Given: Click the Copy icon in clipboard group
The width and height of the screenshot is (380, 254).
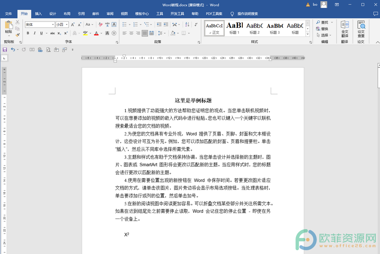Looking at the screenshot, I should tap(17, 29).
